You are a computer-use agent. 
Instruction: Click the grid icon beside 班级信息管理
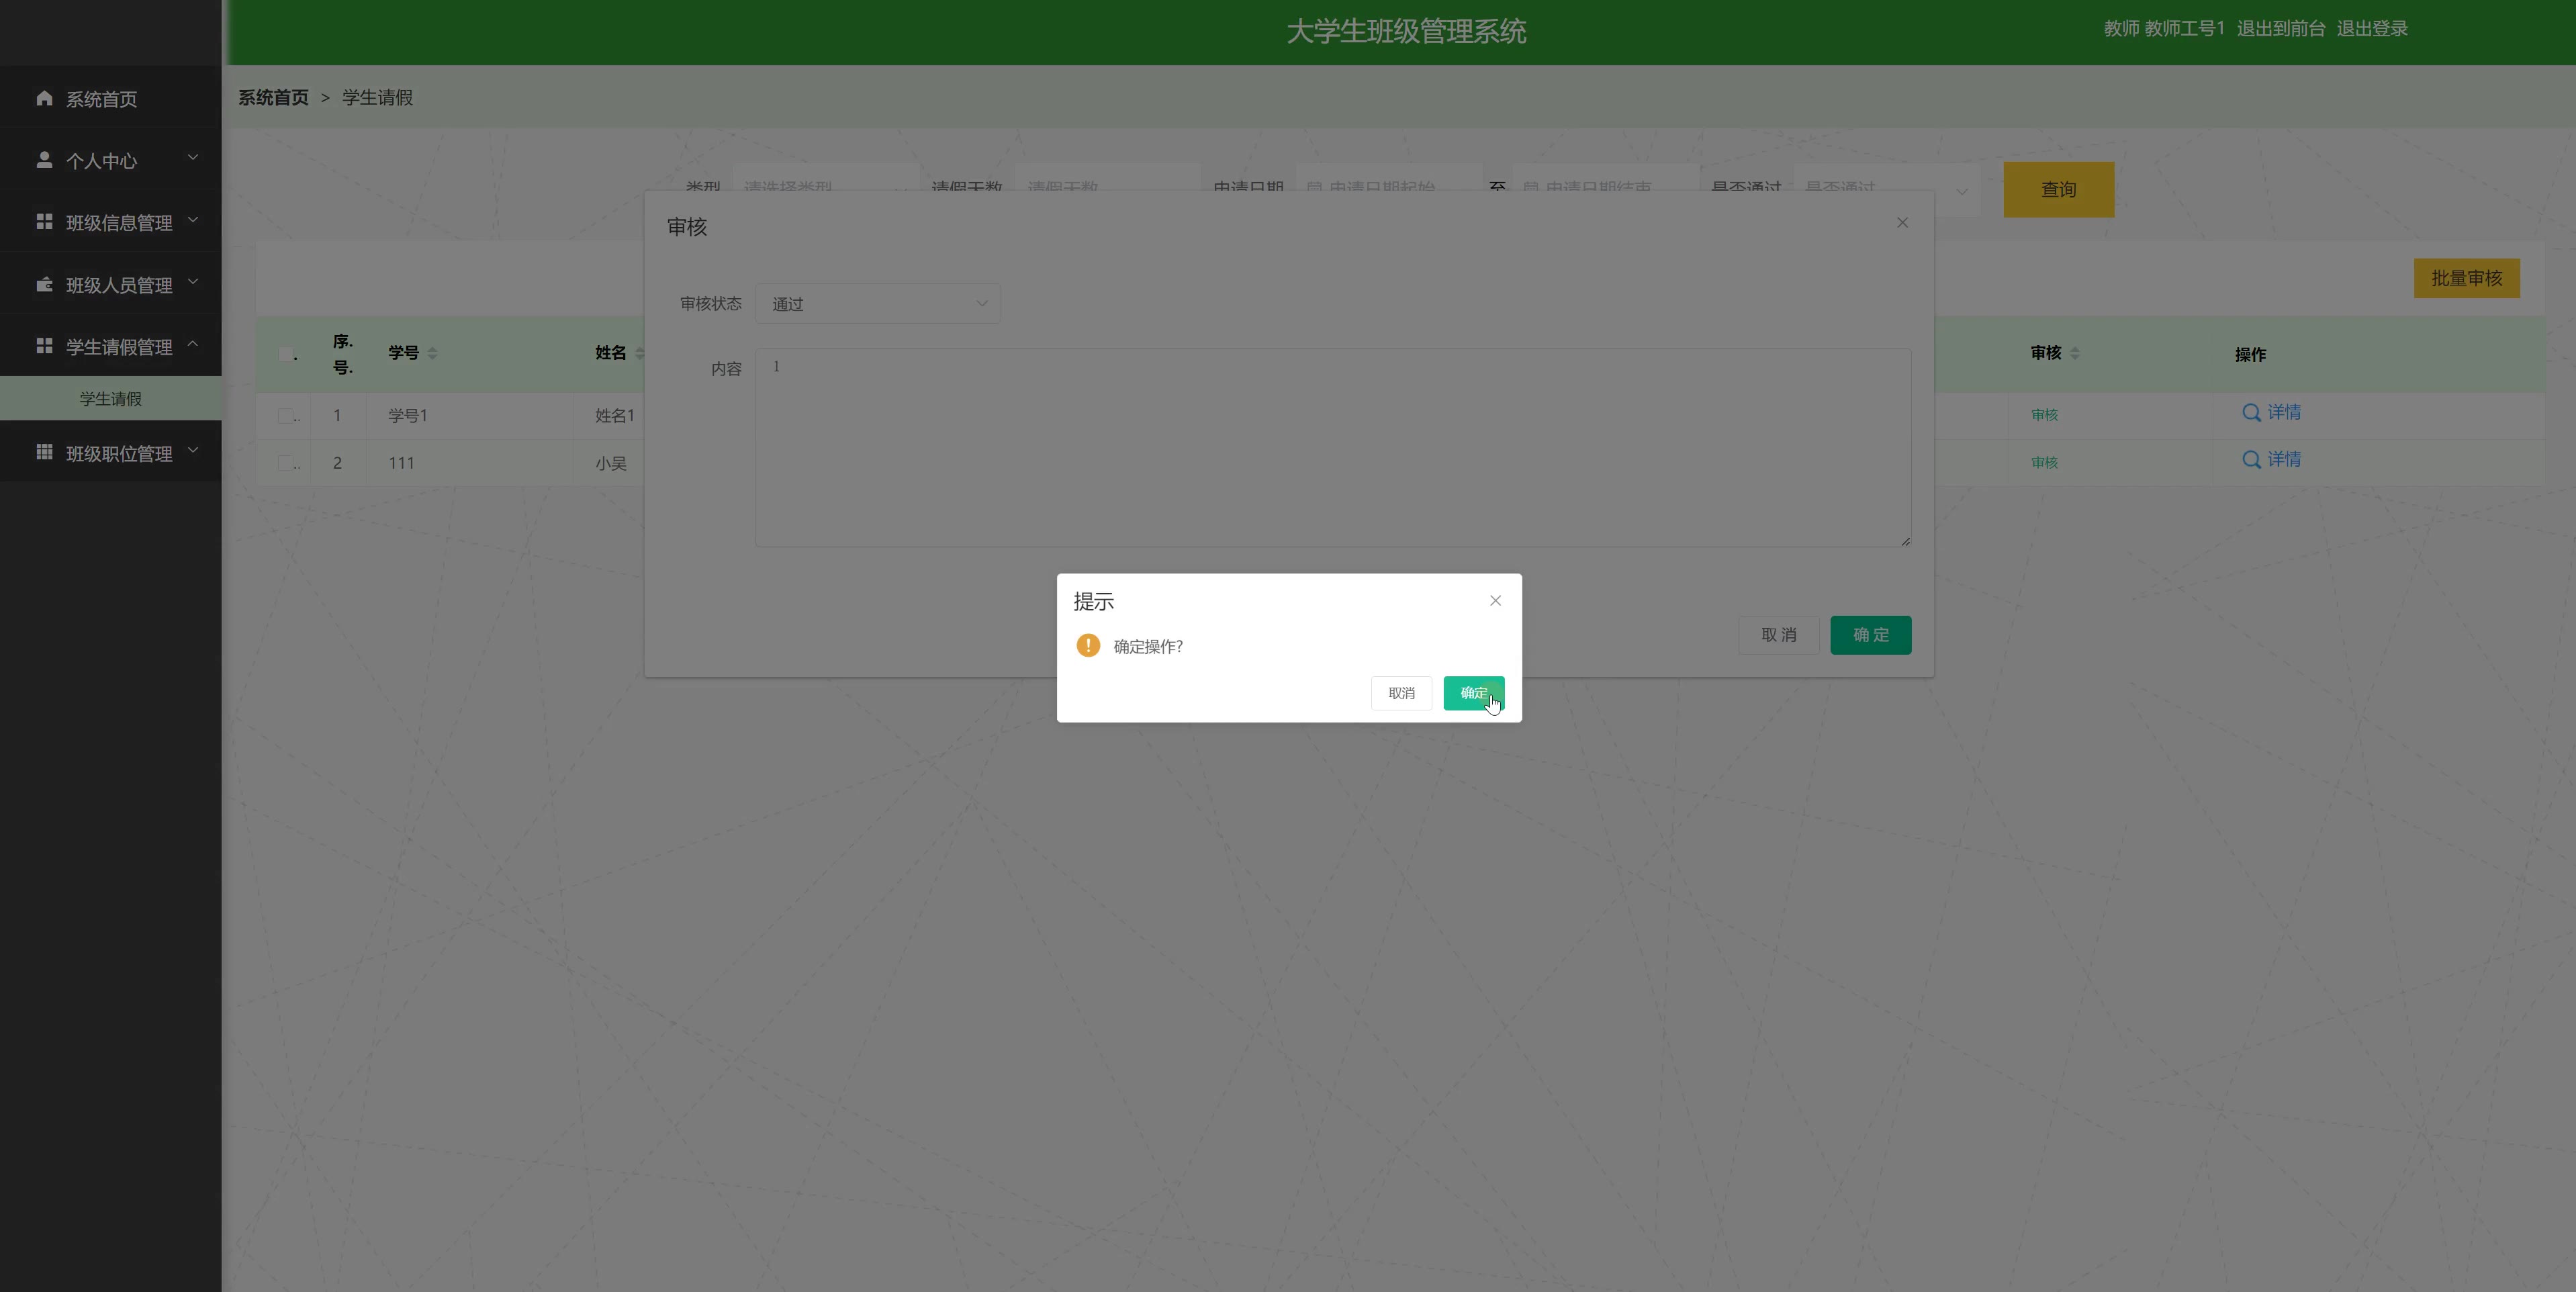(44, 221)
